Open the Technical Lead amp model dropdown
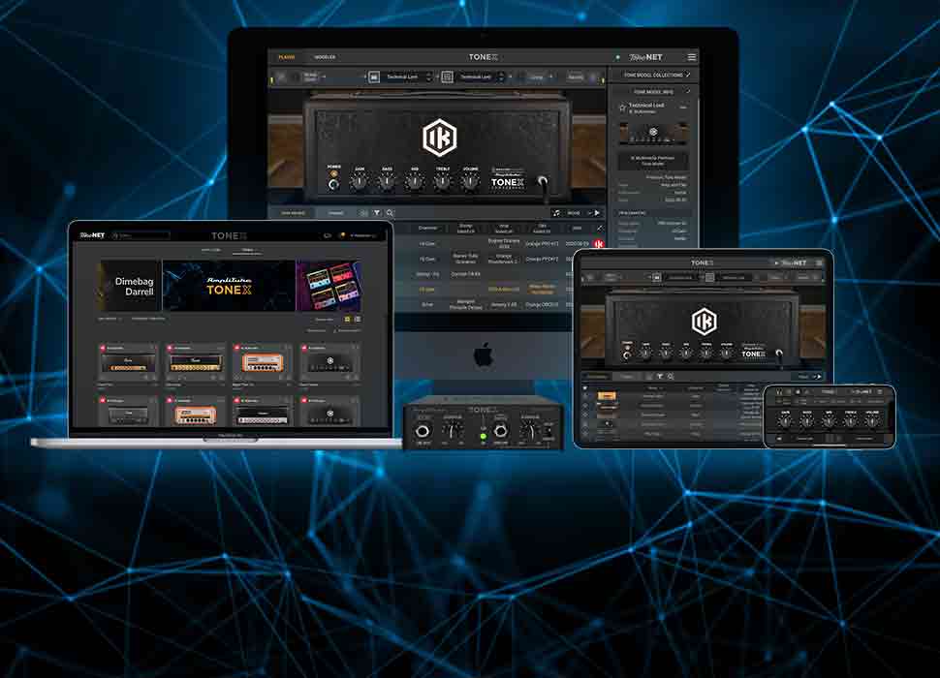 click(x=402, y=76)
